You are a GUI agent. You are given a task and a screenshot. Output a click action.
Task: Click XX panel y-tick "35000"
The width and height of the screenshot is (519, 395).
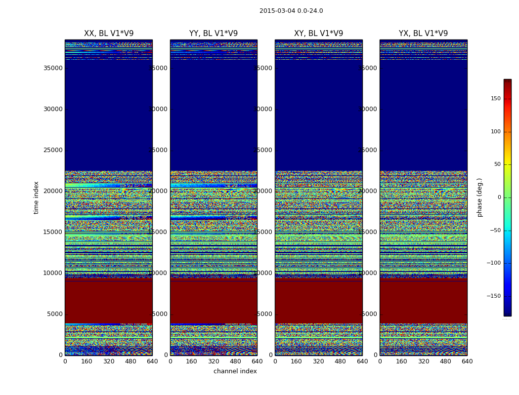point(53,68)
